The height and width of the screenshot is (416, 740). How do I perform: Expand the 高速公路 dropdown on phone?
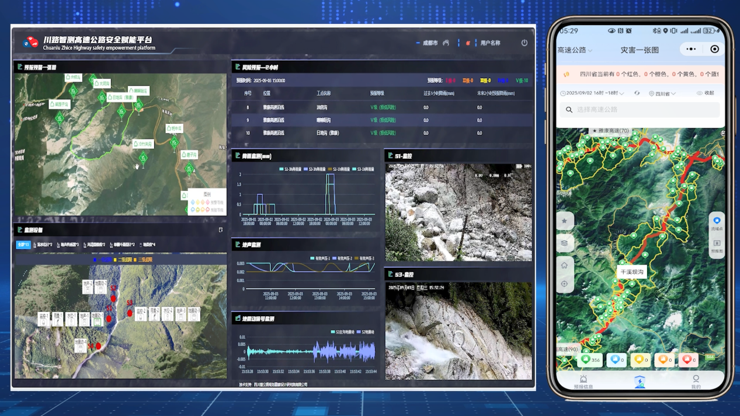pyautogui.click(x=575, y=50)
